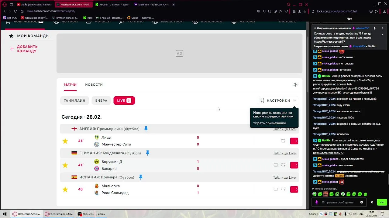Go back in browser history

5,11
